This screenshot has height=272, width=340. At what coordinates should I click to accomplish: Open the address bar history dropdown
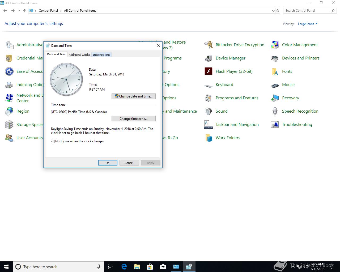point(273,11)
